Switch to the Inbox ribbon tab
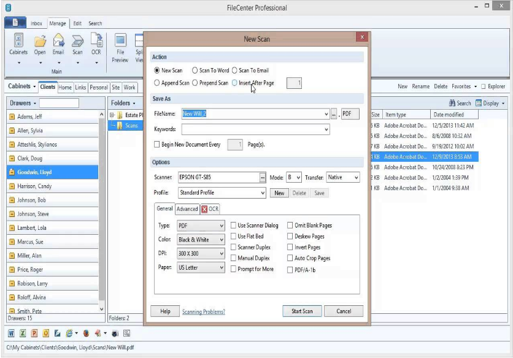This screenshot has width=513, height=358. (36, 23)
